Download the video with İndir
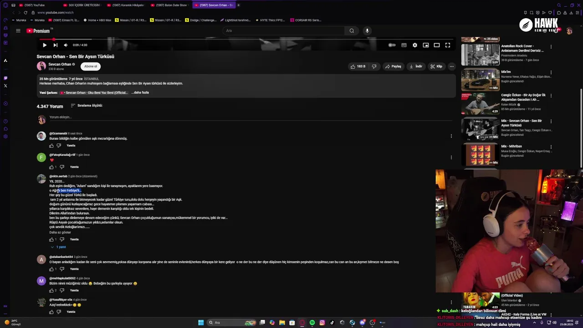 (x=415, y=66)
